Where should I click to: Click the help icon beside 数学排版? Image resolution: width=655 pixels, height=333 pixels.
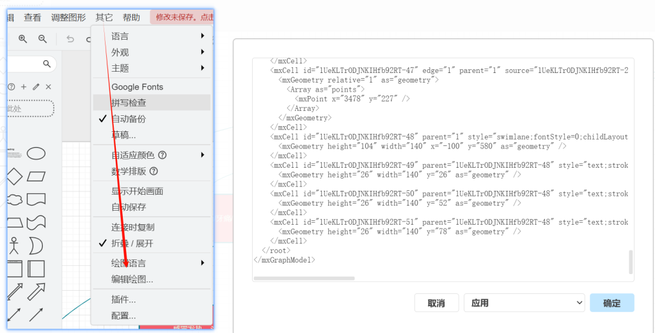pos(154,172)
